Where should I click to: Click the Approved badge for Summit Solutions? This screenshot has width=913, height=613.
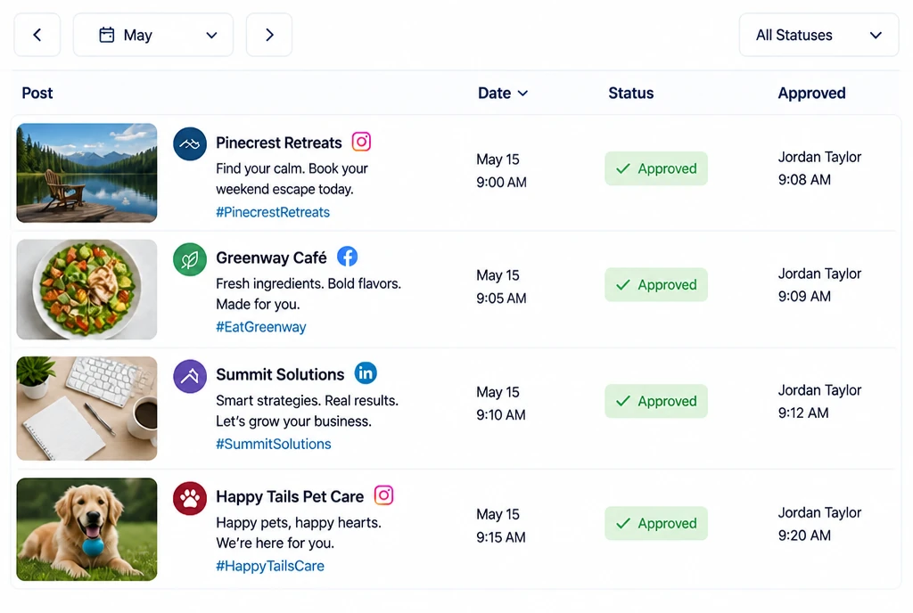pos(656,401)
